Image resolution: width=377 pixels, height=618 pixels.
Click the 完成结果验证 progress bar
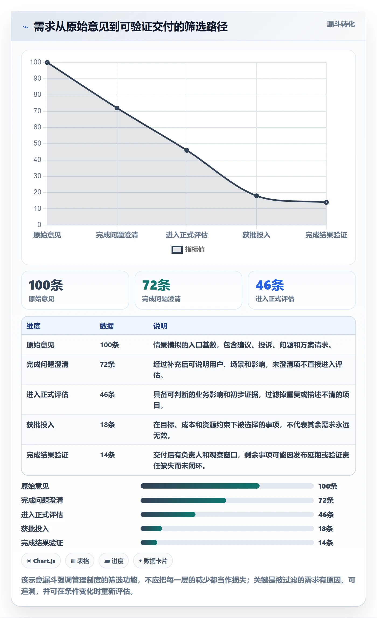[x=227, y=543]
